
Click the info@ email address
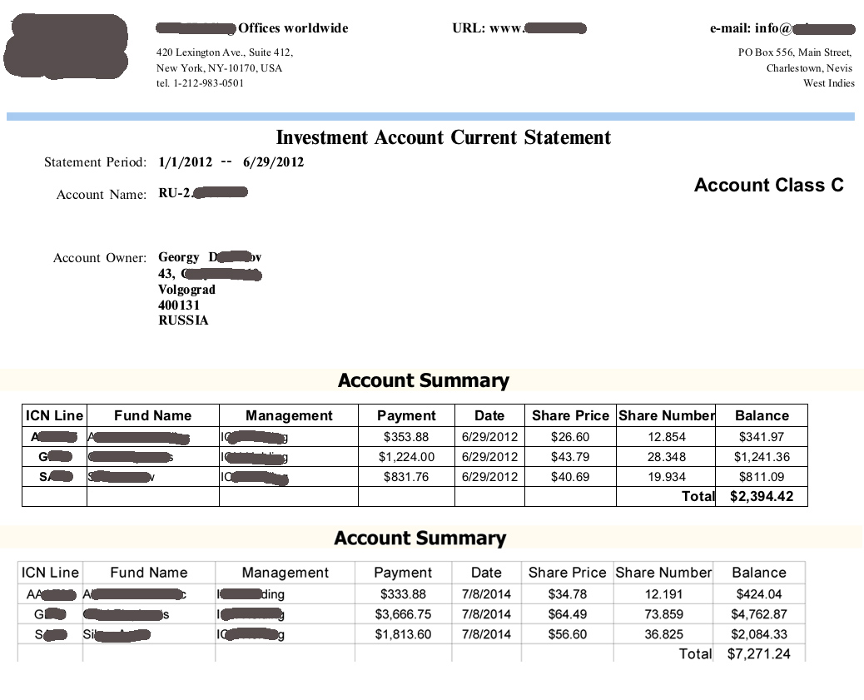click(782, 28)
